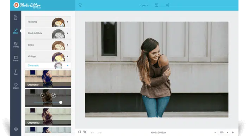Select the Text tool in the sidebar

click(x=15, y=72)
